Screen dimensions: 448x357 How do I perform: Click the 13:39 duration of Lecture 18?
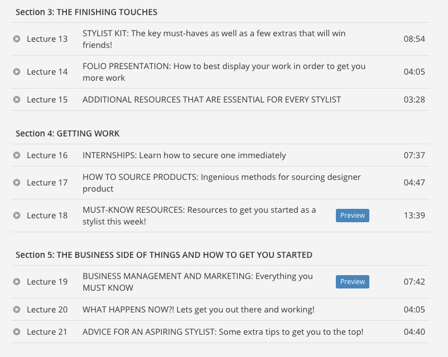click(x=415, y=216)
